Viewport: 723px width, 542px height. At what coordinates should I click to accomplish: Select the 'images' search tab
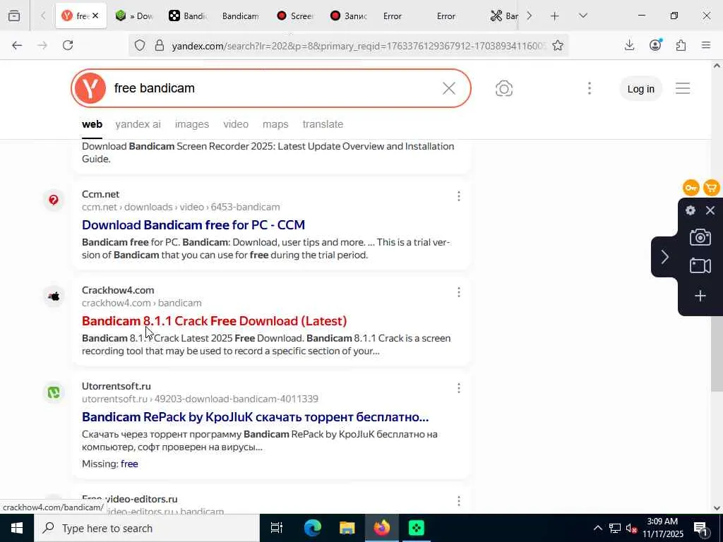[x=192, y=124]
